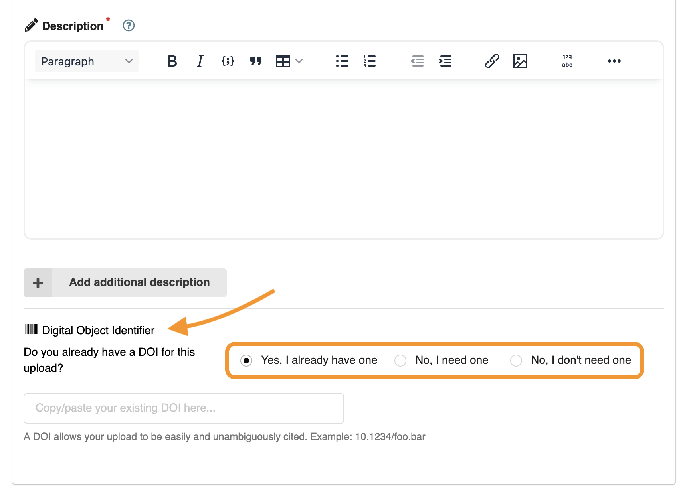
Task: Insert a block quote
Action: 256,61
